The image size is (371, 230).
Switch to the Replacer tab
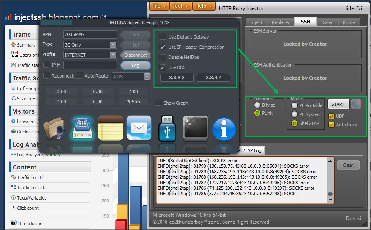(x=281, y=22)
